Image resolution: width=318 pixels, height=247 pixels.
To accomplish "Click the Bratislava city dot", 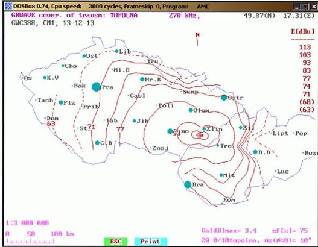I will point(188,184).
